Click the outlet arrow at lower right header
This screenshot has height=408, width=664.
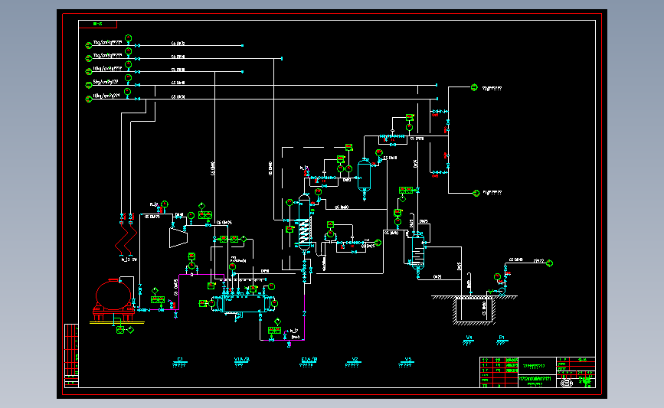(x=476, y=193)
